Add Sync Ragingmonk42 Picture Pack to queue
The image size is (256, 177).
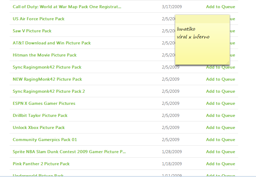pos(221,67)
